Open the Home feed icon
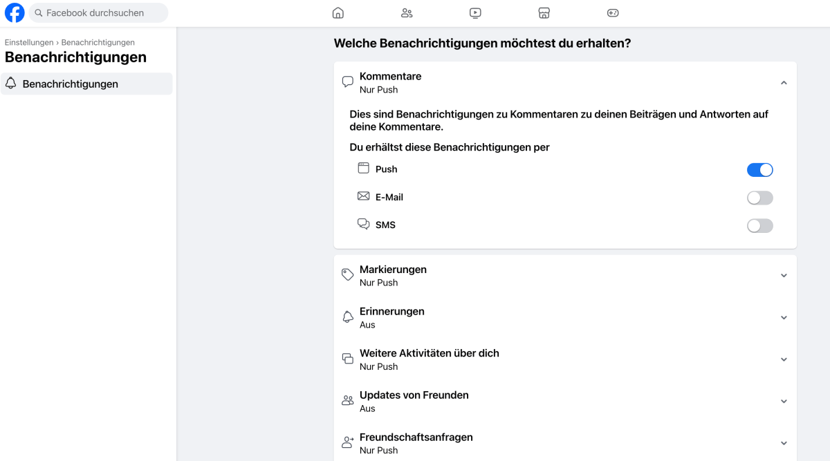Screen dimensions: 830x461 pyautogui.click(x=338, y=12)
